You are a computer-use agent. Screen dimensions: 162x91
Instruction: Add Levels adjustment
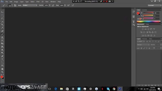146,29
